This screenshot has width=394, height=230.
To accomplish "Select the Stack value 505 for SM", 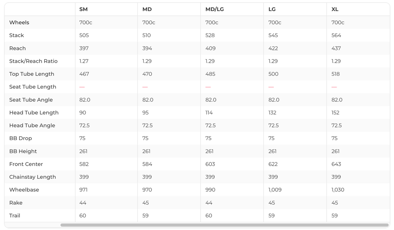I will pos(84,35).
